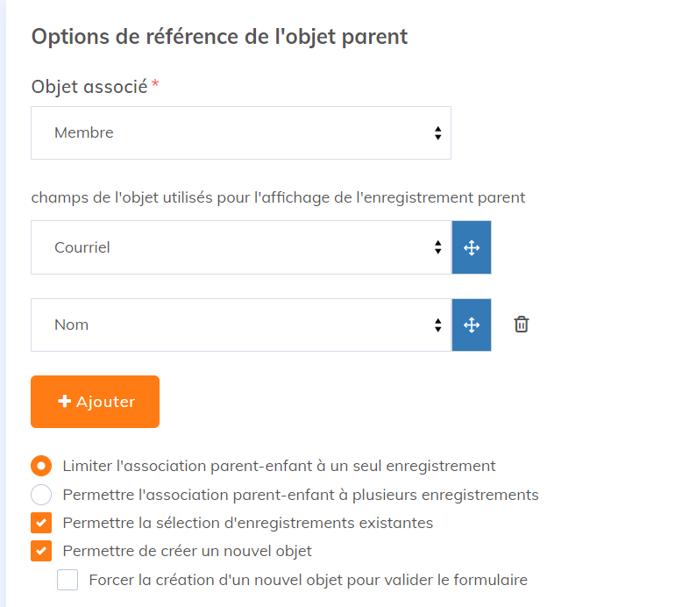Select Limiter l'association à un seul enregistrement

(41, 466)
